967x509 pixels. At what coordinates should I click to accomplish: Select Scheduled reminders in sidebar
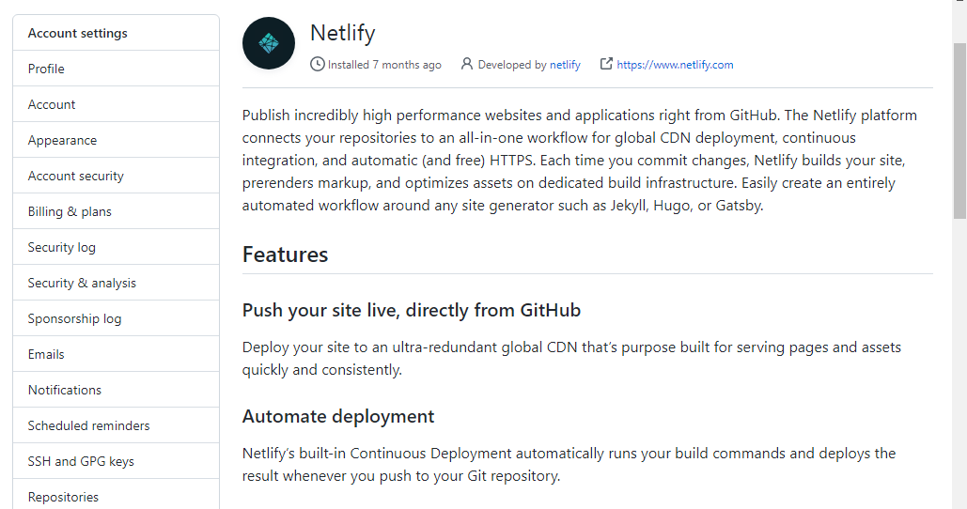(x=116, y=425)
